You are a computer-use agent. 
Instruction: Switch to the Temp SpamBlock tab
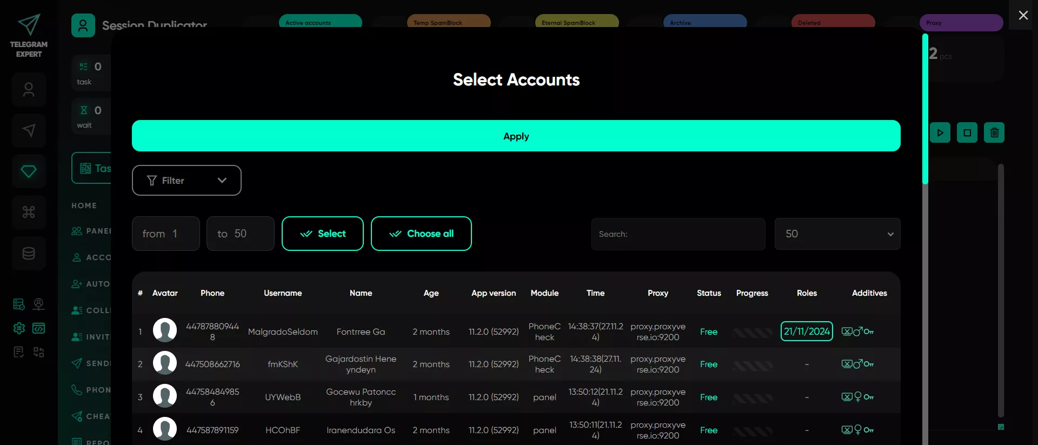tap(449, 22)
